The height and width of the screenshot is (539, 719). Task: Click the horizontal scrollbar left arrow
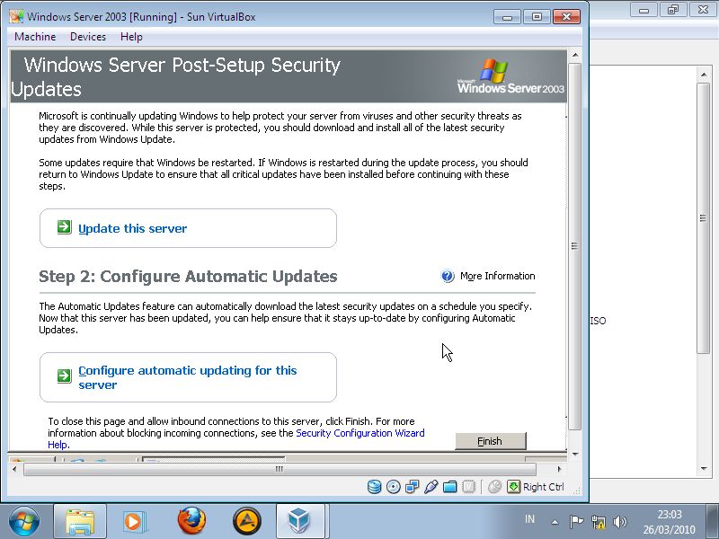click(x=14, y=469)
